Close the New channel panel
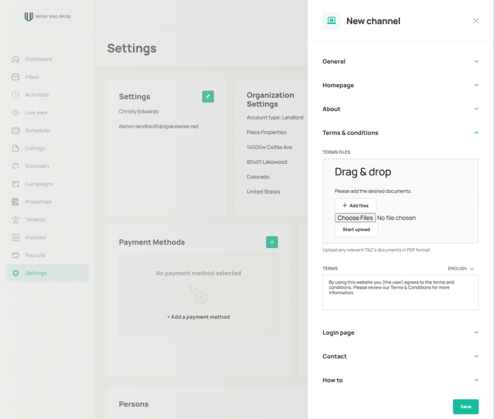This screenshot has height=419, width=495. pos(476,21)
